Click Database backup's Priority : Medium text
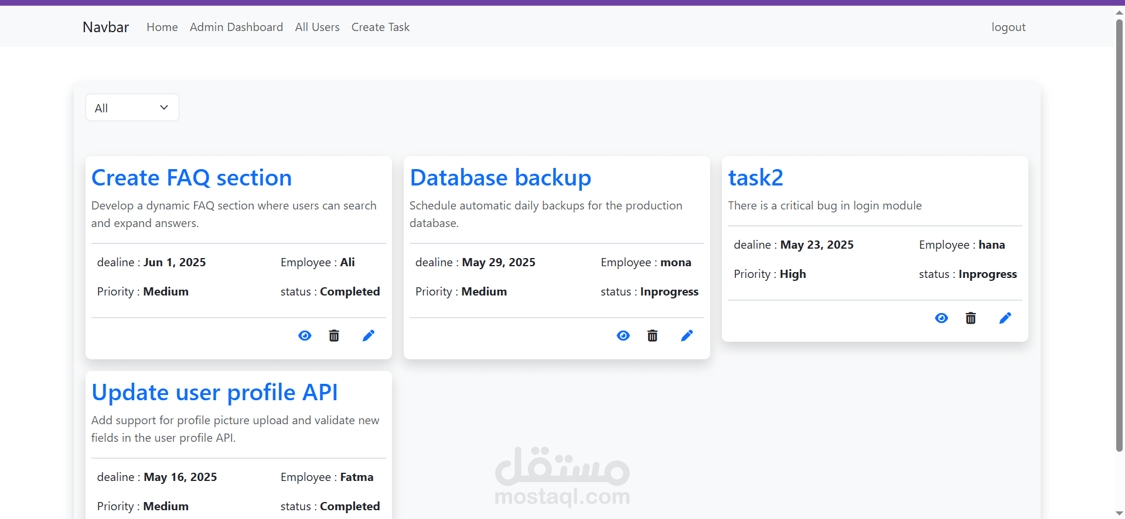 click(461, 291)
